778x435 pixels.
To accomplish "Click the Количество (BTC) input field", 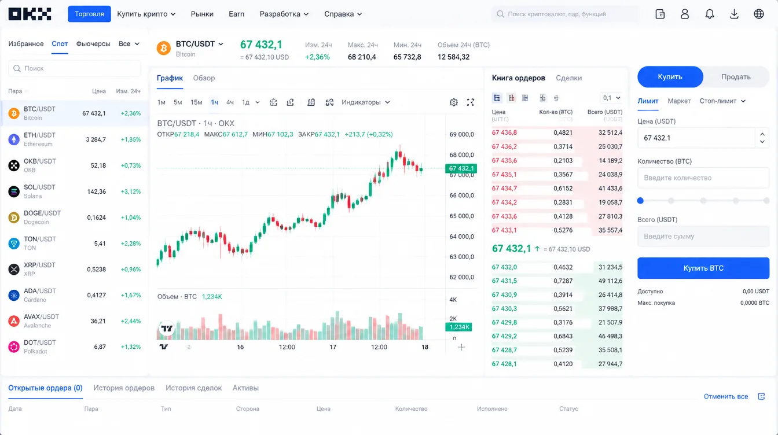I will [x=703, y=178].
